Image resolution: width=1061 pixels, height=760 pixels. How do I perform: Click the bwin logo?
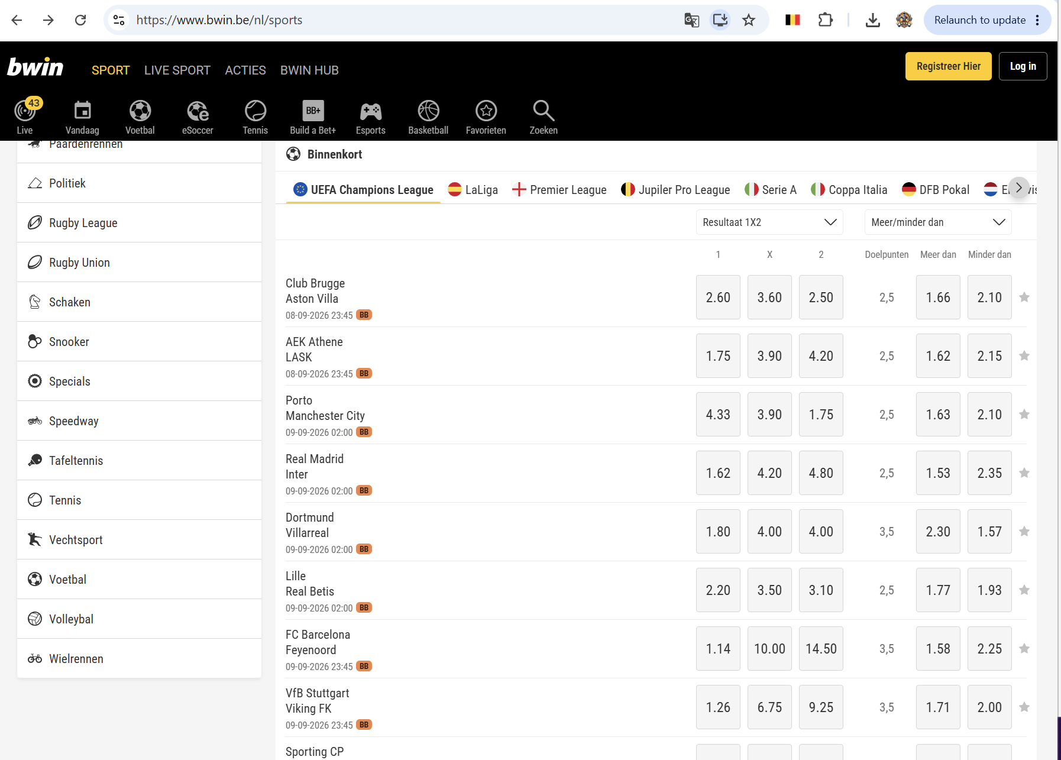pos(35,67)
